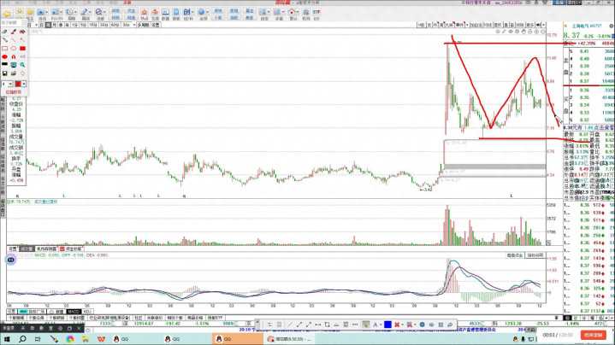This screenshot has width=615, height=345.
Task: Click the red button at bottom-right corner
Action: (594, 335)
